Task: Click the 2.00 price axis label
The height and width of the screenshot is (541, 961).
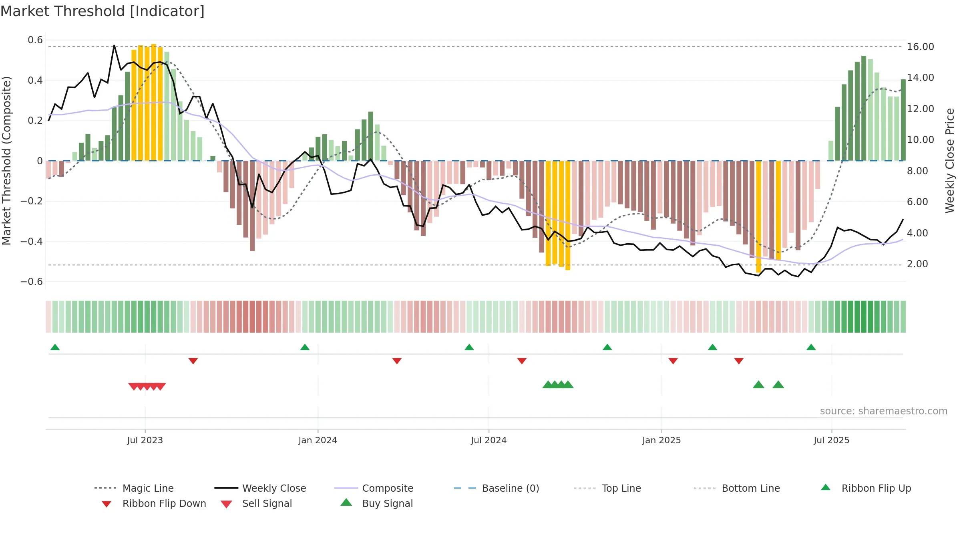Action: click(917, 264)
